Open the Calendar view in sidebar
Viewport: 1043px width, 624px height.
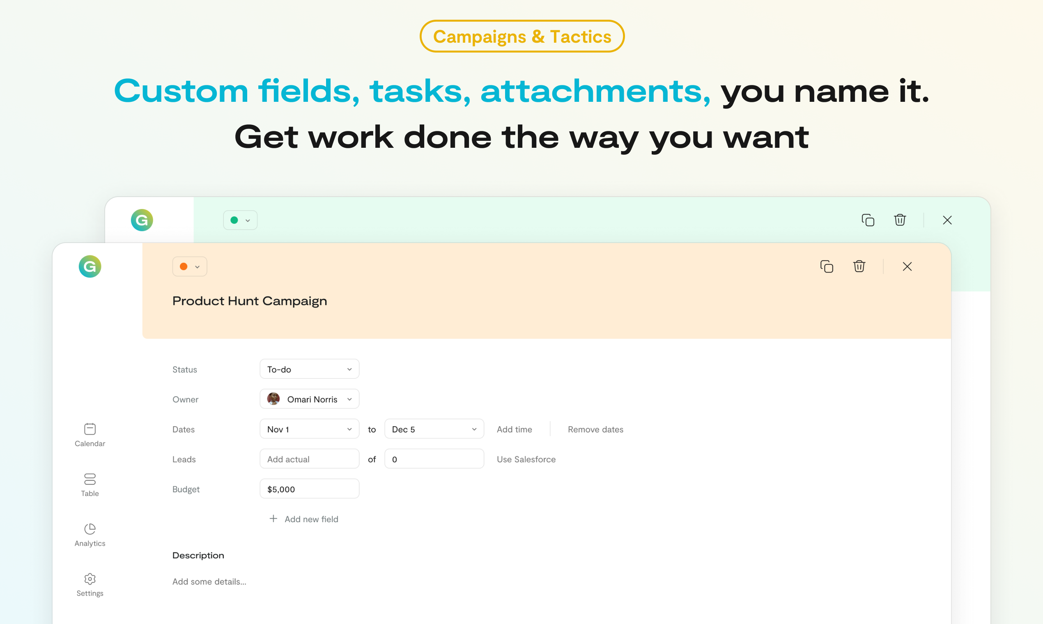90,435
